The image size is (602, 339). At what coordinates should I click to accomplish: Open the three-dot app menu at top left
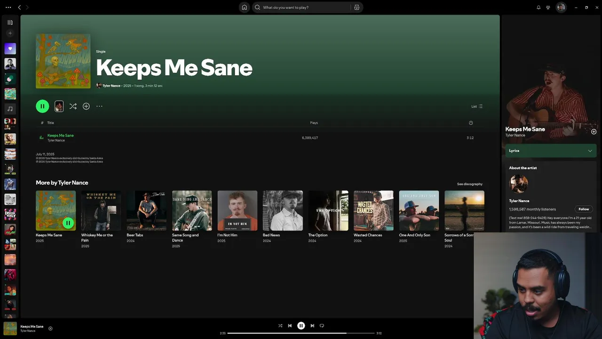(8, 7)
